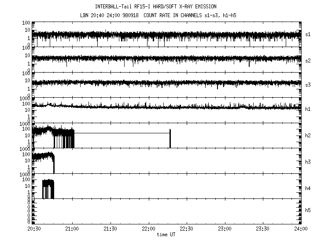Select the s2 channel label
Screen dimensions: 317x242
click(x=308, y=59)
